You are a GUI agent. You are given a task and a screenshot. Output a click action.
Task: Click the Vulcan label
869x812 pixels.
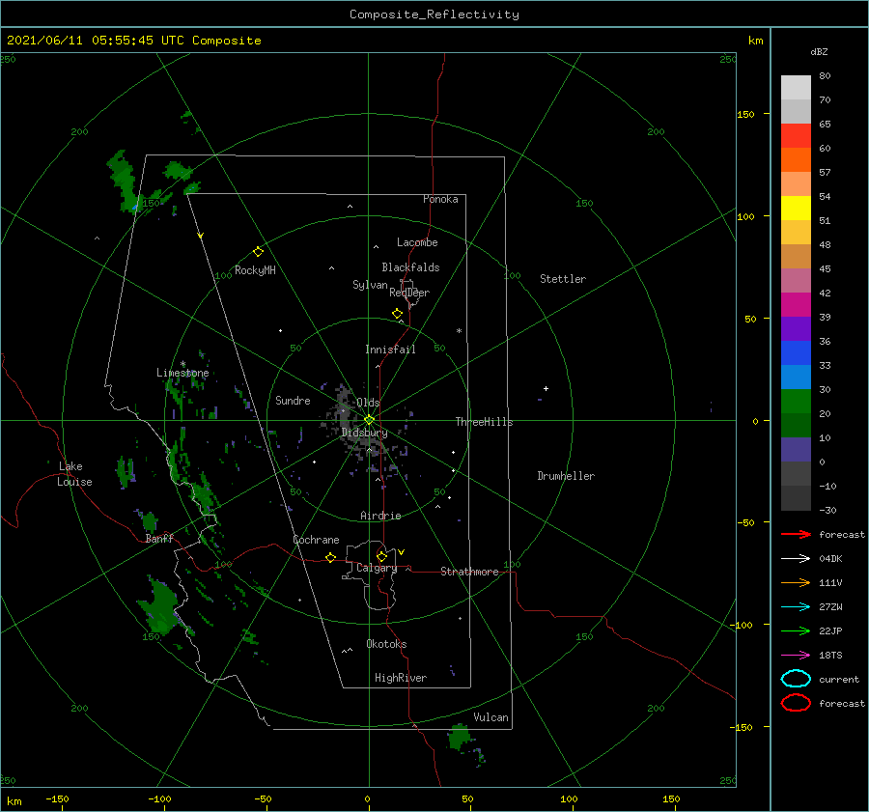[491, 717]
